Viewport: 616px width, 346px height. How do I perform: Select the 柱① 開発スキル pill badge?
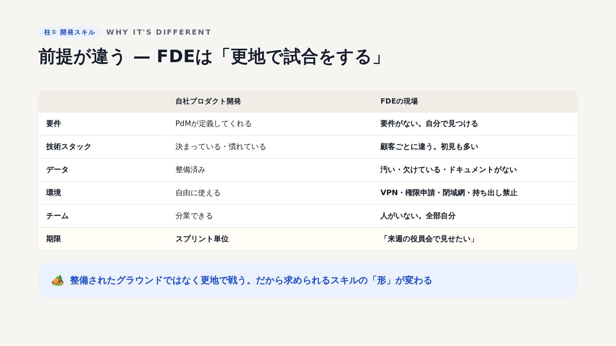tap(70, 32)
